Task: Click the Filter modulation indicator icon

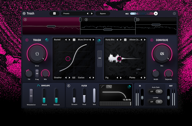Action: click(129, 87)
